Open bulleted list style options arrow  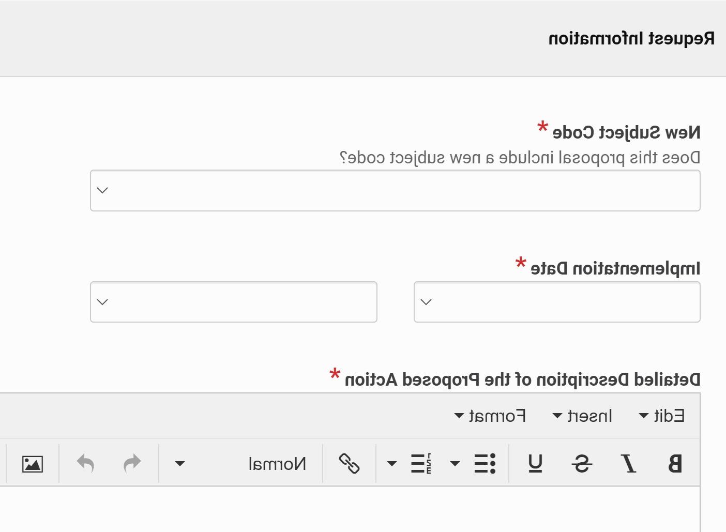pos(455,463)
